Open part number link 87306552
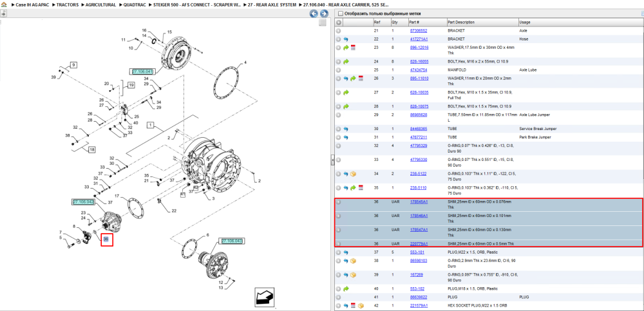 (419, 31)
